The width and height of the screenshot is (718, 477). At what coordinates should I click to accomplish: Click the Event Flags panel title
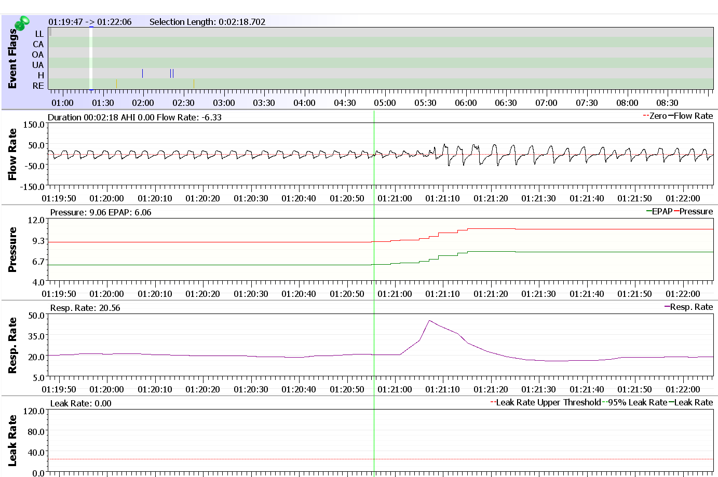pos(12,59)
